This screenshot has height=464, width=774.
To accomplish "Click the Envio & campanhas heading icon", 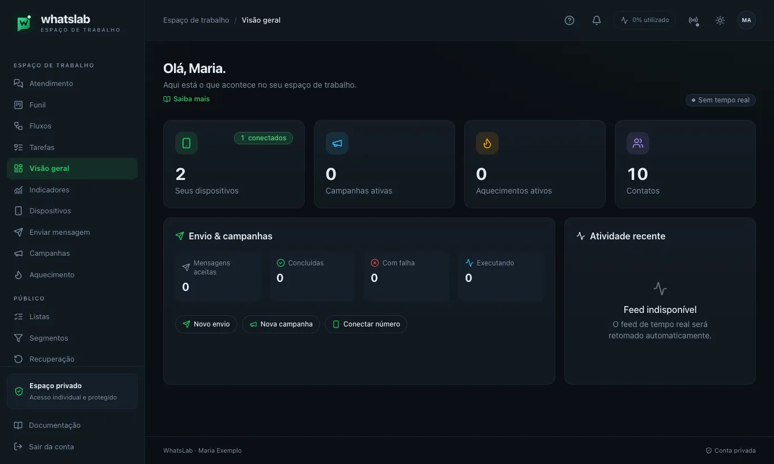I will click(x=180, y=236).
